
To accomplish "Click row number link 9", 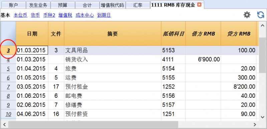I will click(x=8, y=105).
